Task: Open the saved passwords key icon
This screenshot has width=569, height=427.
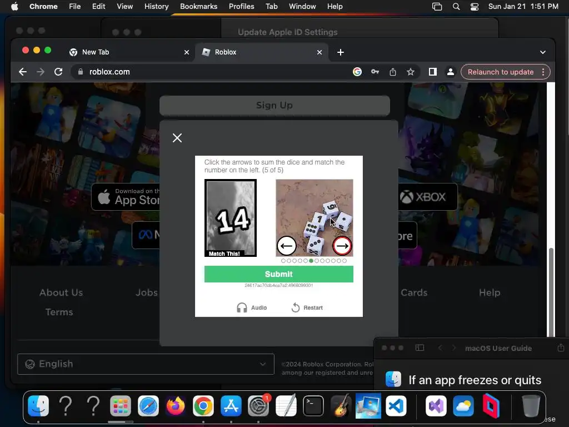Action: 375,72
